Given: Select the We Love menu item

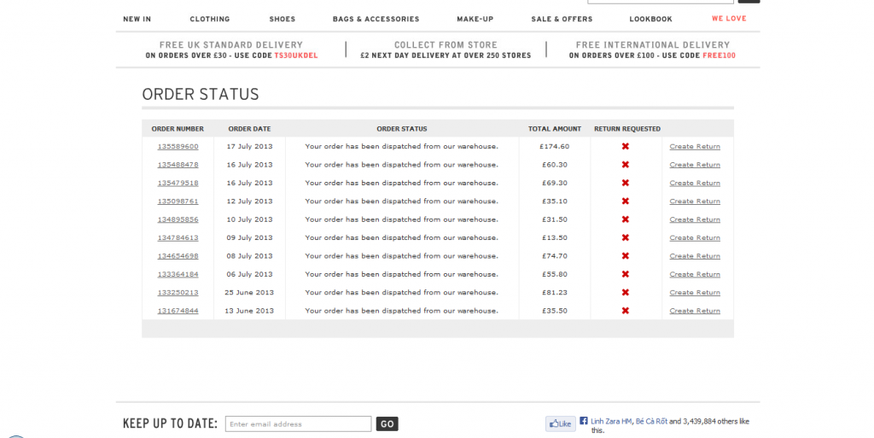Looking at the screenshot, I should pos(729,19).
